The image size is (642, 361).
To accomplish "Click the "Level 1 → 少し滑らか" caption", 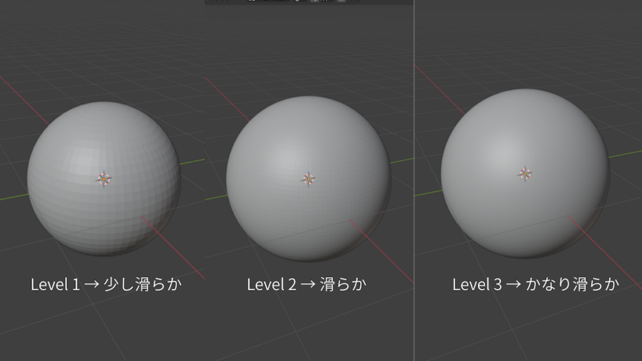I will pos(107,285).
